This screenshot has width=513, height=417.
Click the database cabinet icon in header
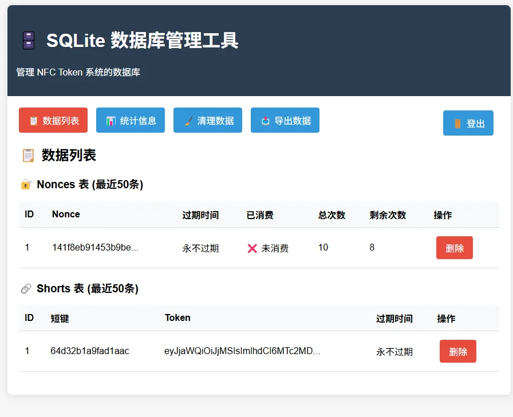[x=29, y=41]
